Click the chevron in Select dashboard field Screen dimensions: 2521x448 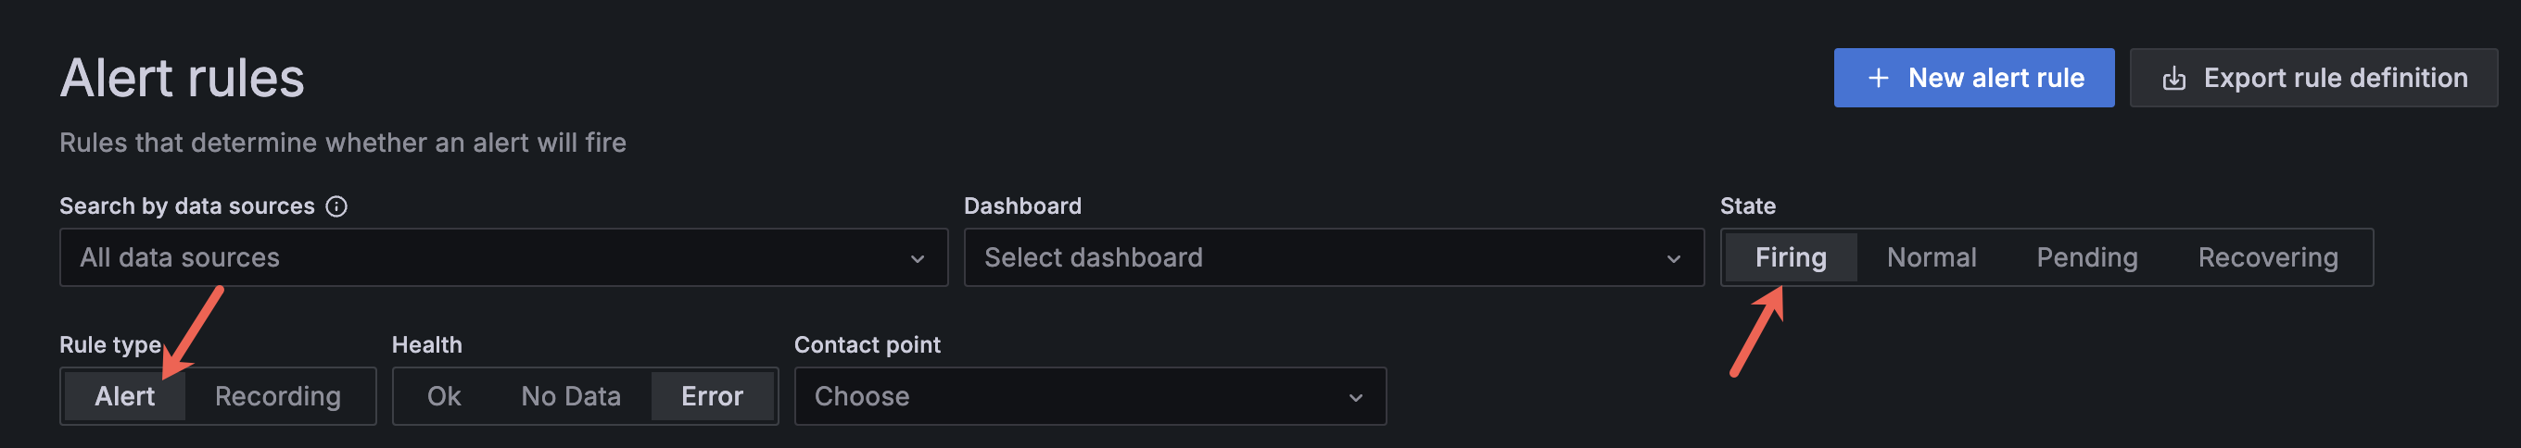pos(1674,258)
